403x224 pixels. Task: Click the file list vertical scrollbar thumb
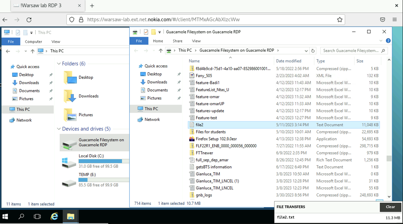pyautogui.click(x=389, y=158)
